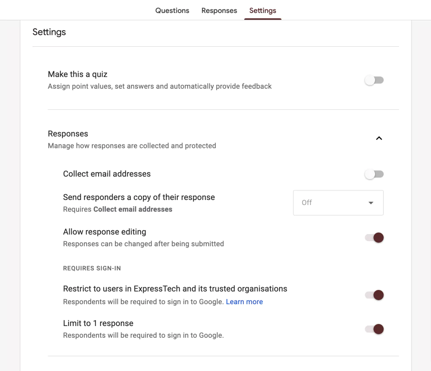Open the "Send responders a copy" dropdown
The width and height of the screenshot is (431, 371).
pyautogui.click(x=338, y=203)
